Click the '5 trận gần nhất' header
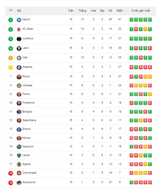Screen dimensions: 158x193 (x=141, y=11)
